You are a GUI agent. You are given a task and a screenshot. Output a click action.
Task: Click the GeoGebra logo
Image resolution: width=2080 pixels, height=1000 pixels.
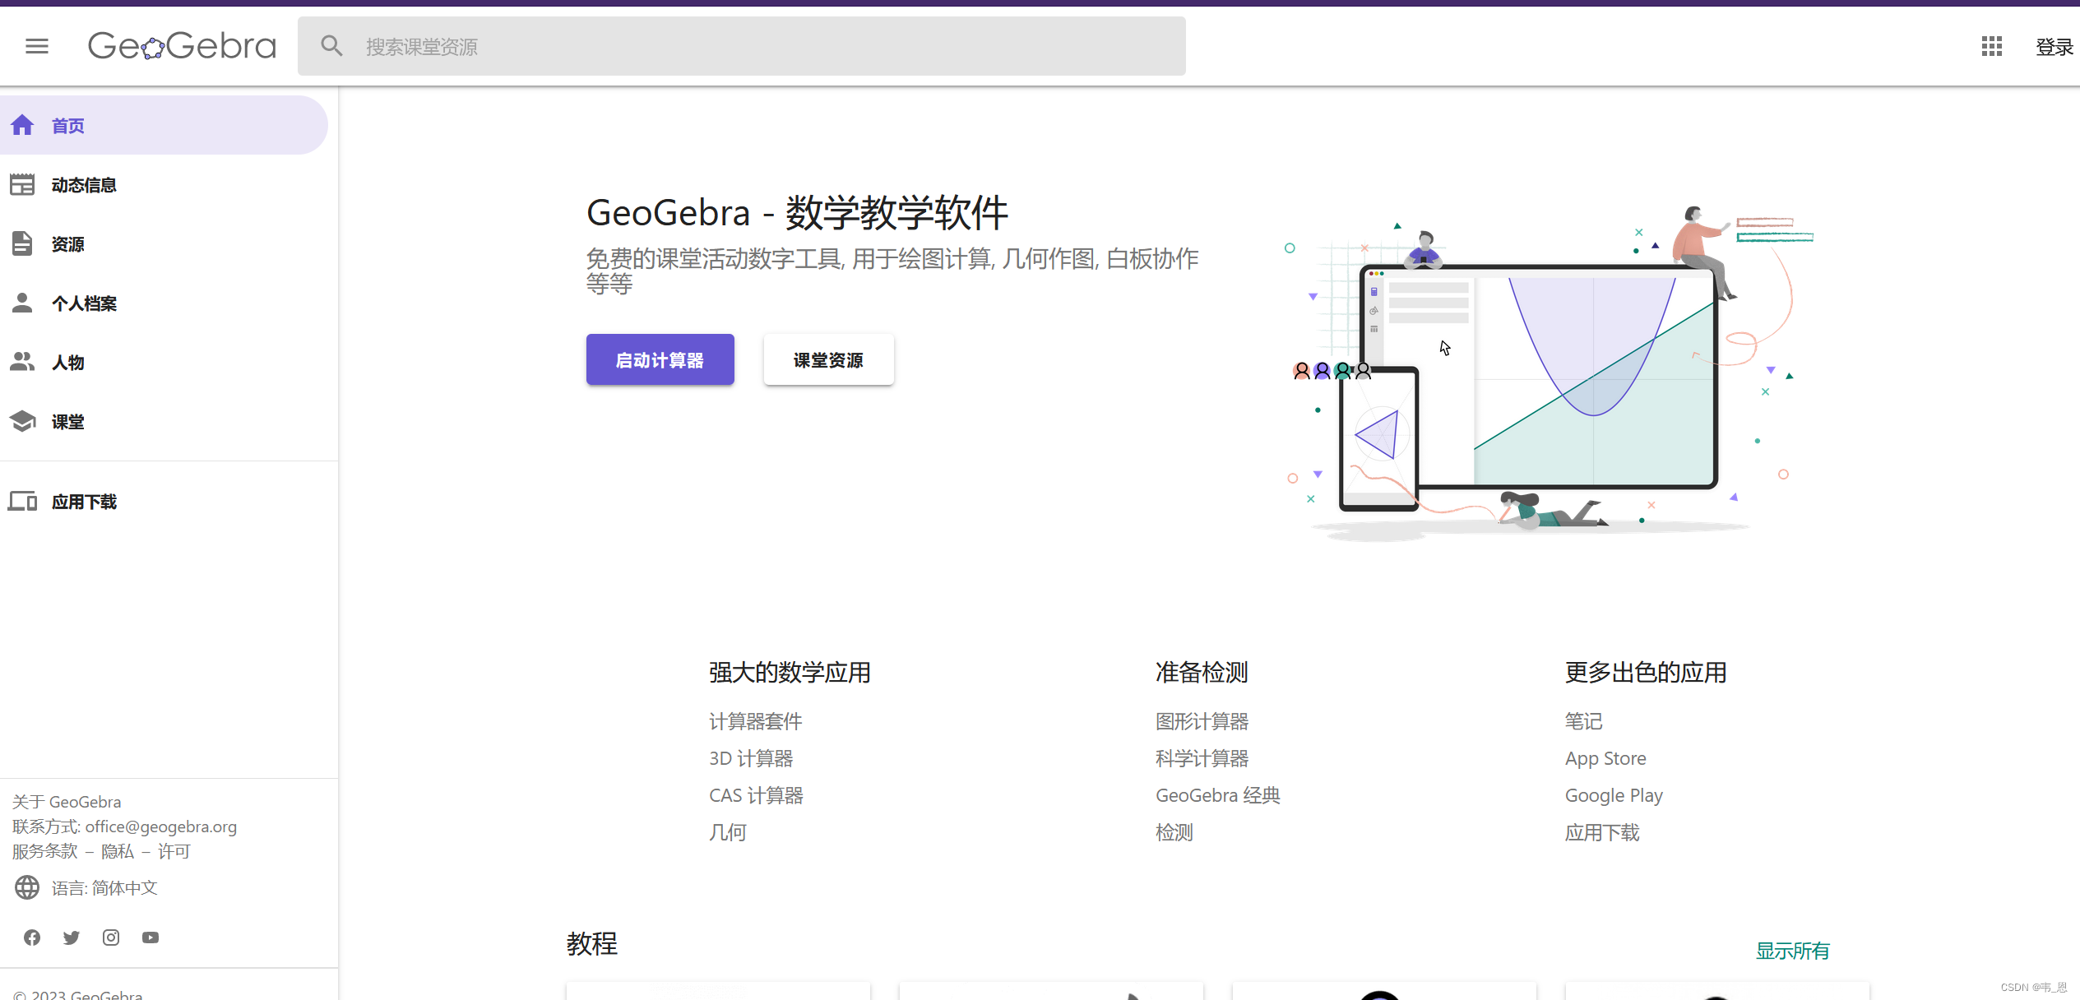(x=182, y=46)
